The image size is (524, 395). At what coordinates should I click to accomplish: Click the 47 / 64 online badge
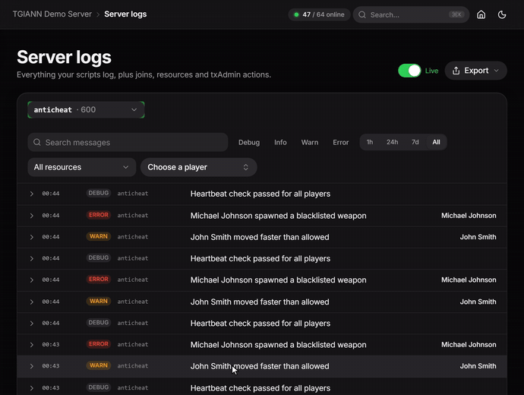(319, 14)
